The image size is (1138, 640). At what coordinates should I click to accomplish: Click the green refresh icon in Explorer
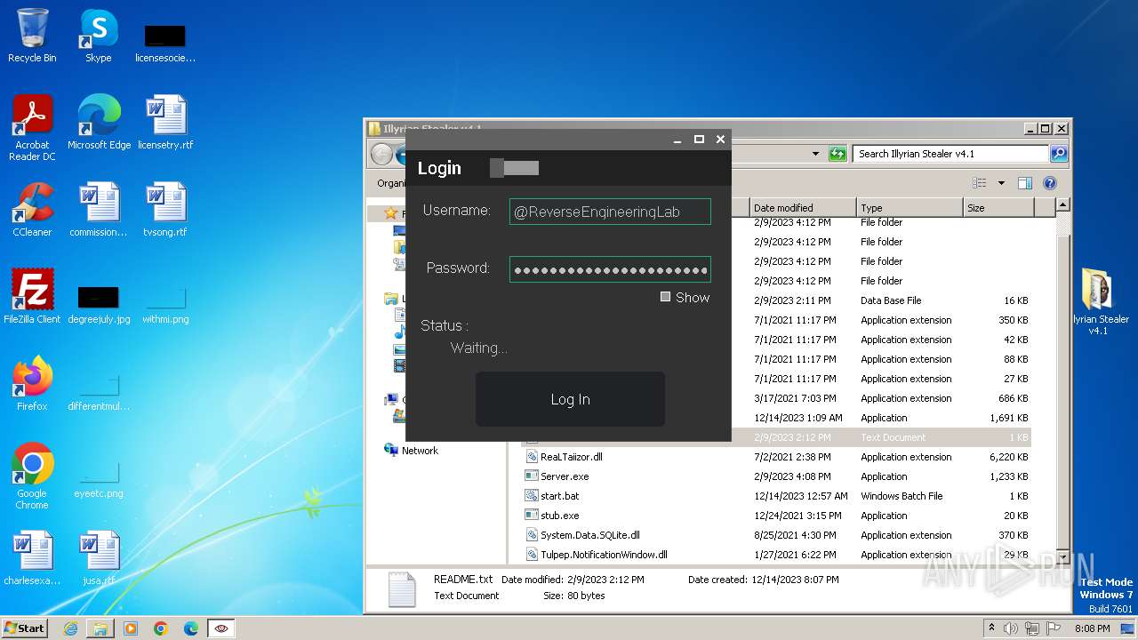click(x=837, y=154)
